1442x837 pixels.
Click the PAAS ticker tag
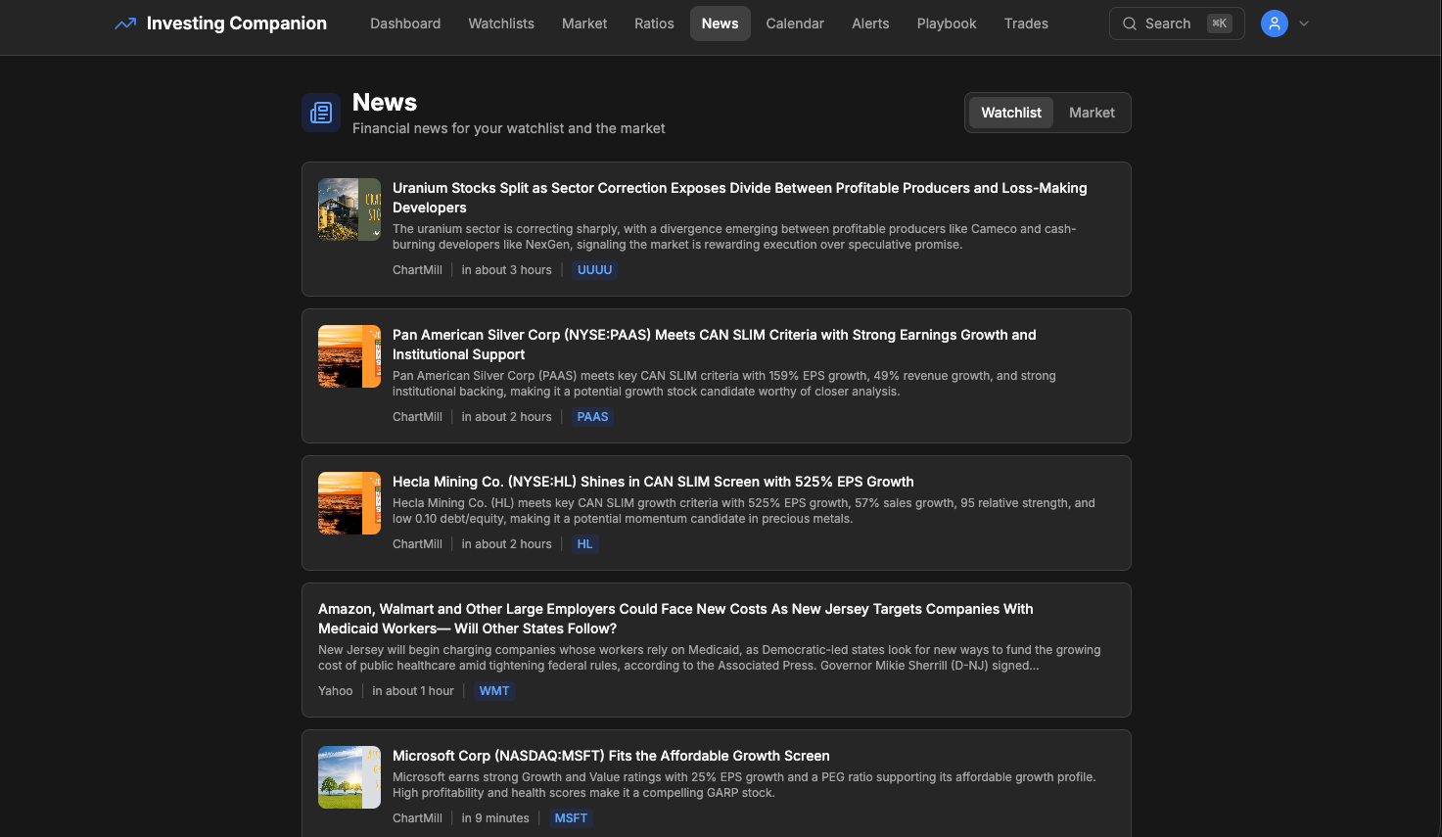[592, 417]
